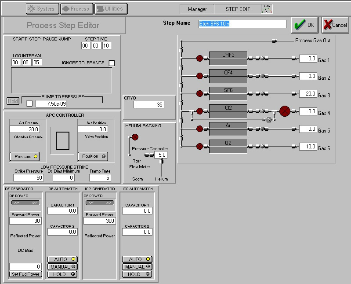The width and height of the screenshot is (351, 284).
Task: Click the ICP Generator power bar
Action: (x=100, y=203)
